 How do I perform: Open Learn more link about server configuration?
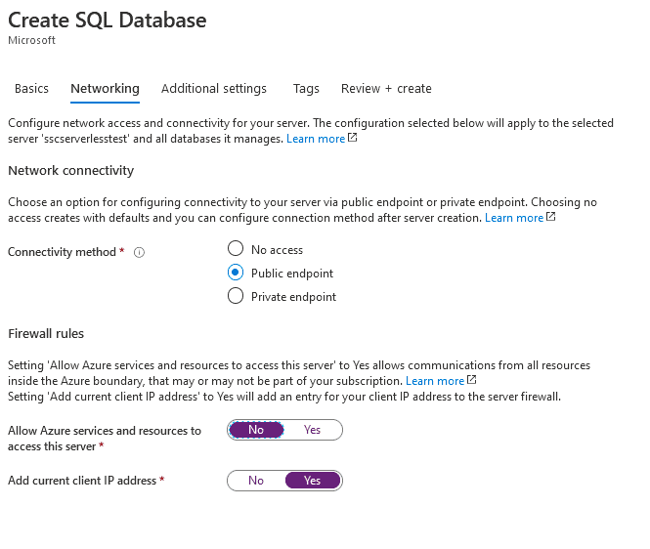click(316, 139)
